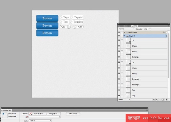Click the Fit Canvas button

click(x=73, y=114)
